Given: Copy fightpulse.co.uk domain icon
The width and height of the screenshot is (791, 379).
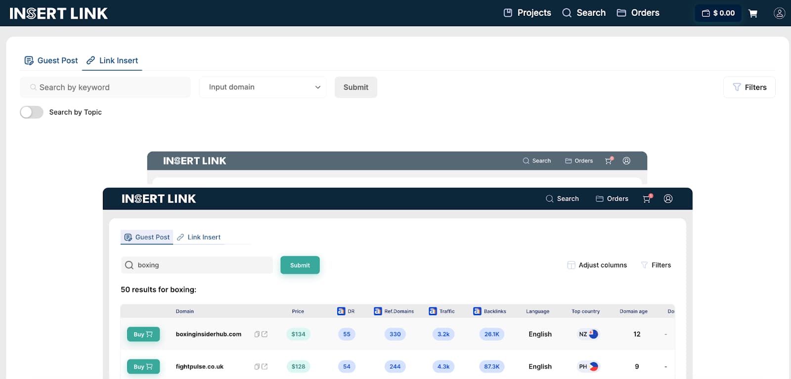Looking at the screenshot, I should pyautogui.click(x=257, y=367).
